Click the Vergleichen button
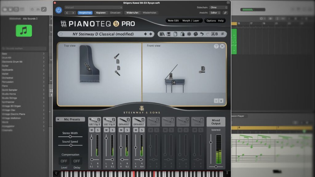The image size is (315, 177). tap(85, 13)
